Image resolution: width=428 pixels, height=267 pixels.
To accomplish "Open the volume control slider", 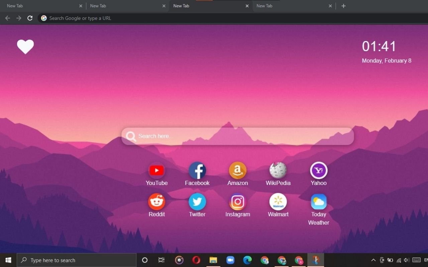I will pos(406,260).
